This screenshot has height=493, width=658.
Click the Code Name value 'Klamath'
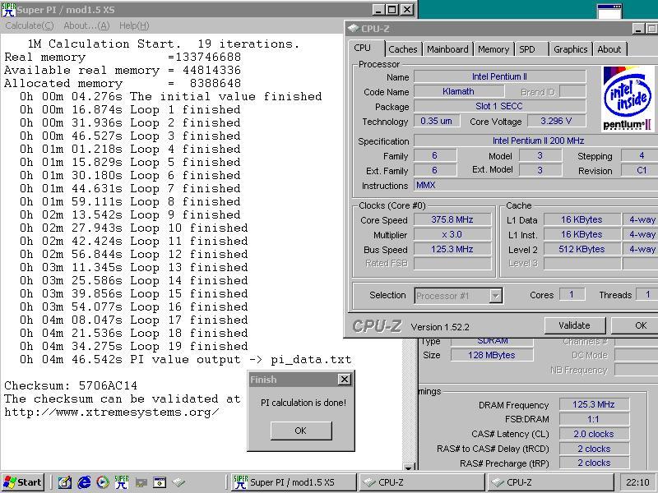point(459,91)
